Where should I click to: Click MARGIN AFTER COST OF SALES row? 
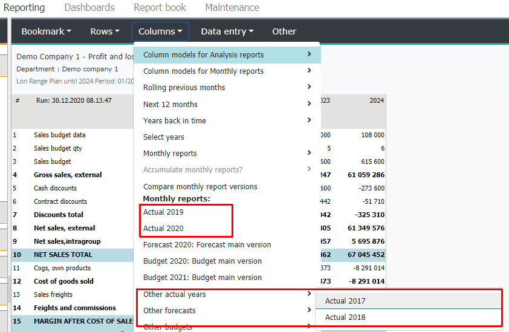coord(73,321)
